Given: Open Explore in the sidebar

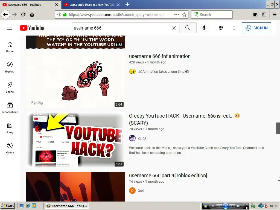Looking at the screenshot, I should pos(10,67).
